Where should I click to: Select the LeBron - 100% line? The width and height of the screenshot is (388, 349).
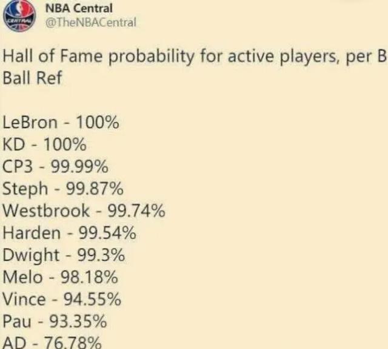click(61, 123)
